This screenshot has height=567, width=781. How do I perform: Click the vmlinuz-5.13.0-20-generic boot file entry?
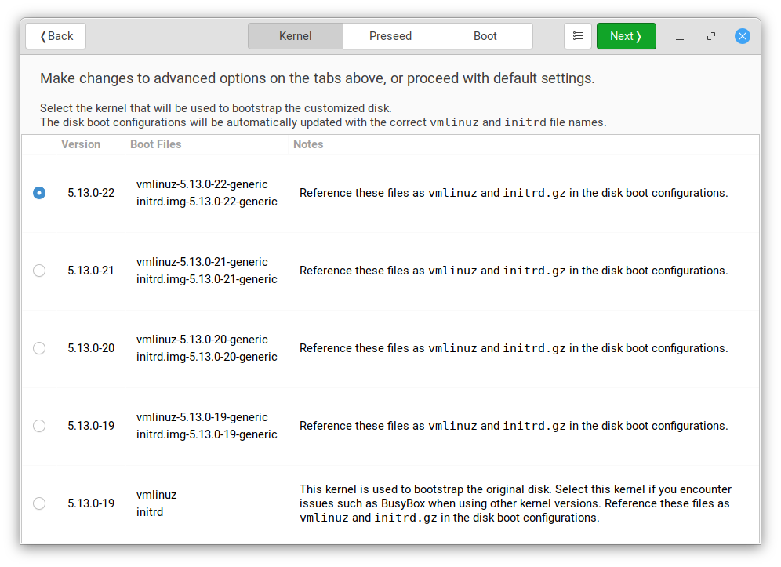[202, 340]
